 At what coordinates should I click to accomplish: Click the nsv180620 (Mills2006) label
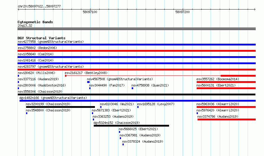click(36, 73)
